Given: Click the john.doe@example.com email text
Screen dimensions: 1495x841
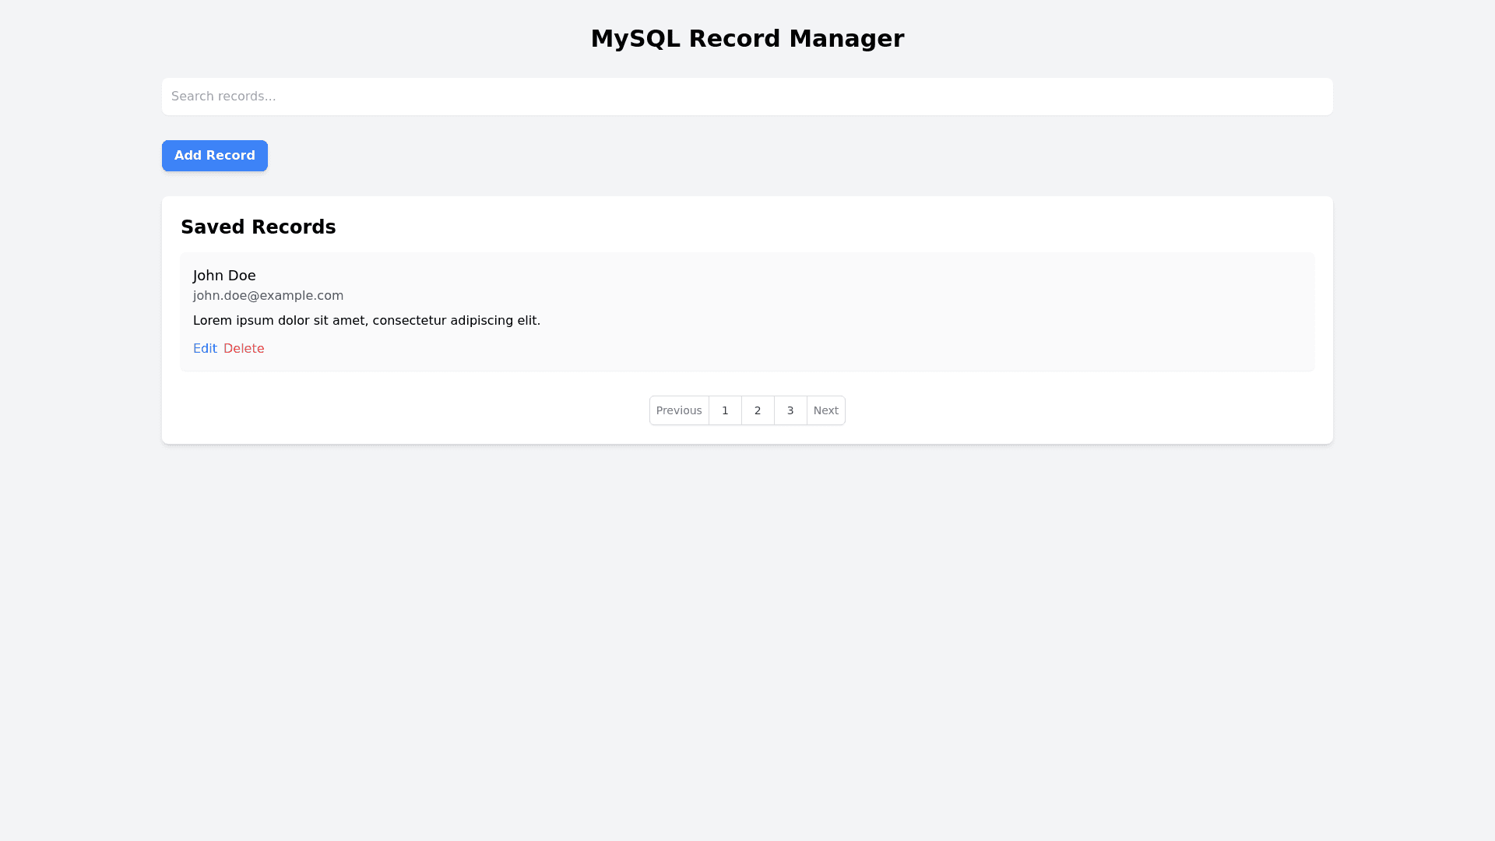Looking at the screenshot, I should coord(268,296).
